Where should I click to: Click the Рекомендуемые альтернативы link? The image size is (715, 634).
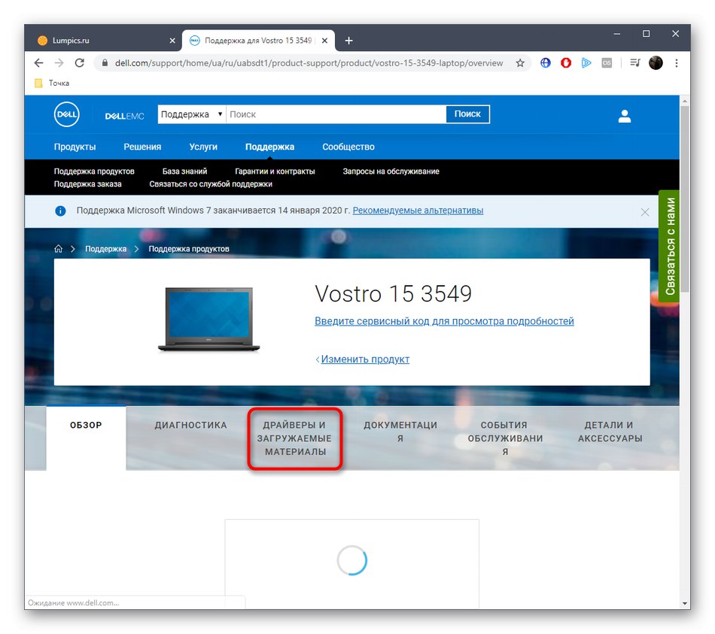tap(417, 211)
